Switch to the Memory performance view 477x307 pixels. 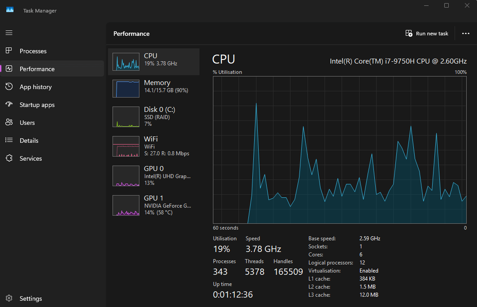tap(155, 88)
